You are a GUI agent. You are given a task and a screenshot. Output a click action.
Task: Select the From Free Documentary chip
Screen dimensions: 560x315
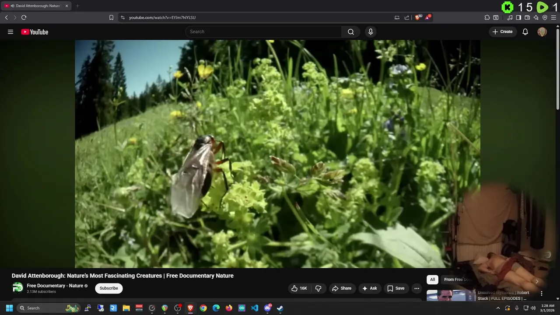coord(457,280)
